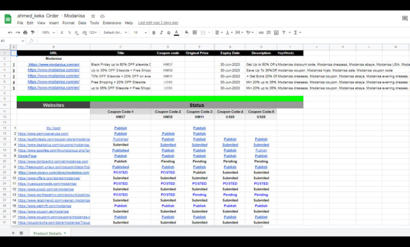Viewport: 410px width, 247px height.
Task: Format selection as percent
Action: click(69, 33)
